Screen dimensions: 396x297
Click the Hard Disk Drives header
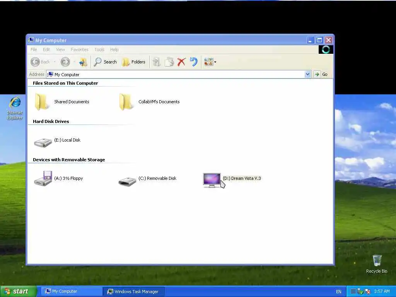[51, 121]
